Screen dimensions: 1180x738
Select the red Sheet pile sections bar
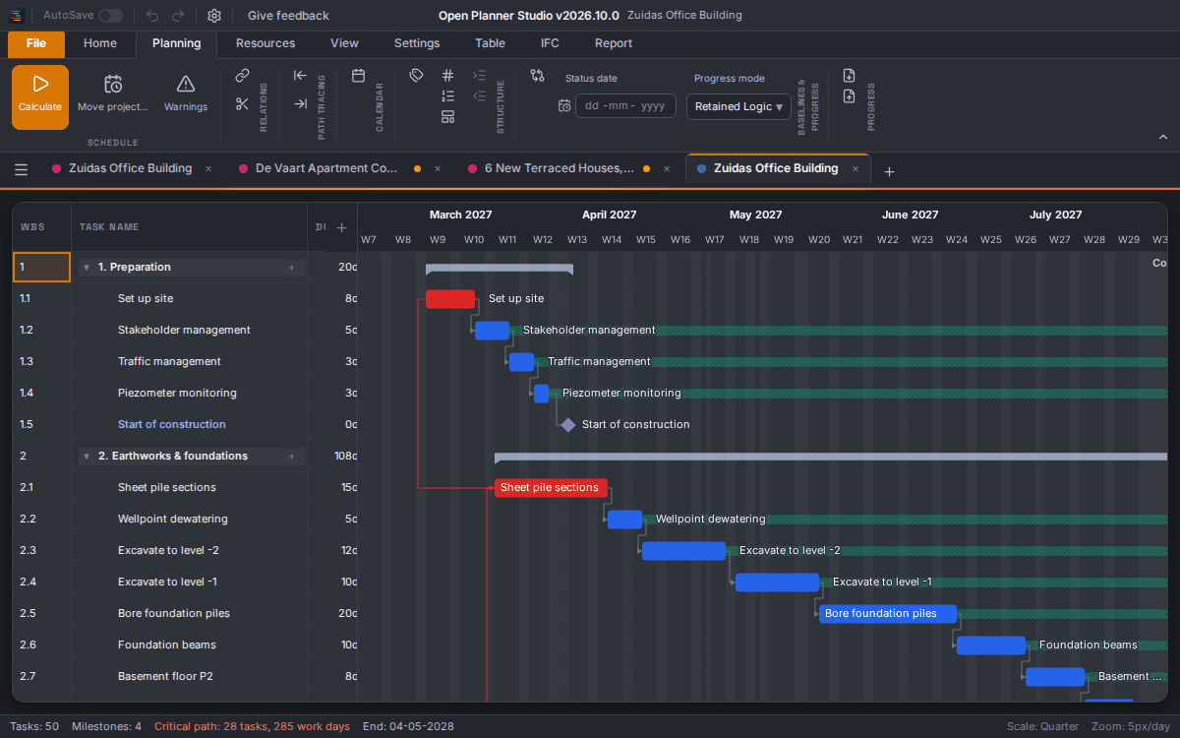point(551,488)
